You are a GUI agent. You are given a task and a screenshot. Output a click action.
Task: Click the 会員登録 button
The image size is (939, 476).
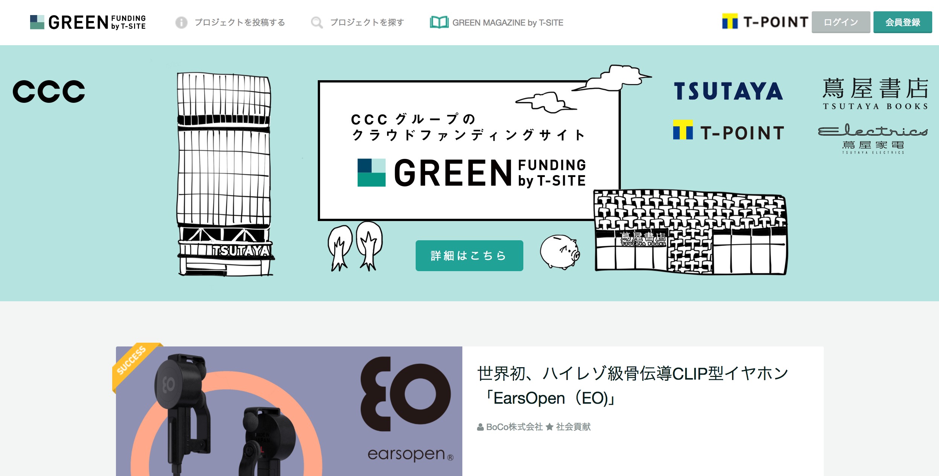point(902,22)
